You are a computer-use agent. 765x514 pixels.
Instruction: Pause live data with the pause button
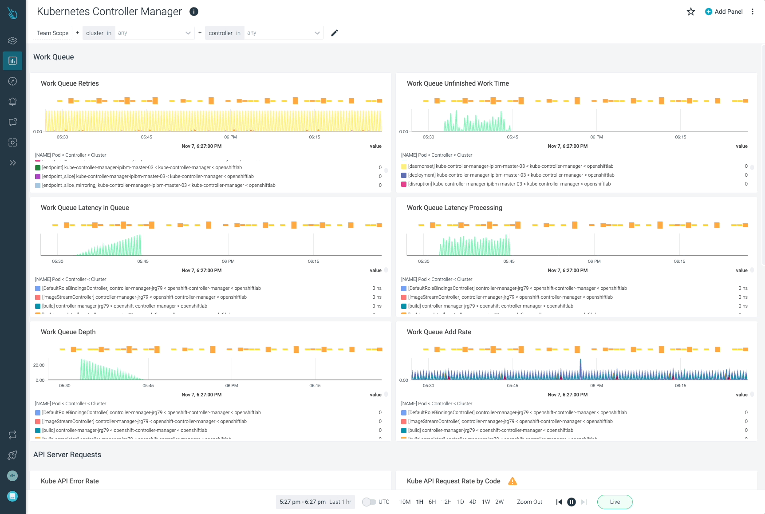coord(572,502)
